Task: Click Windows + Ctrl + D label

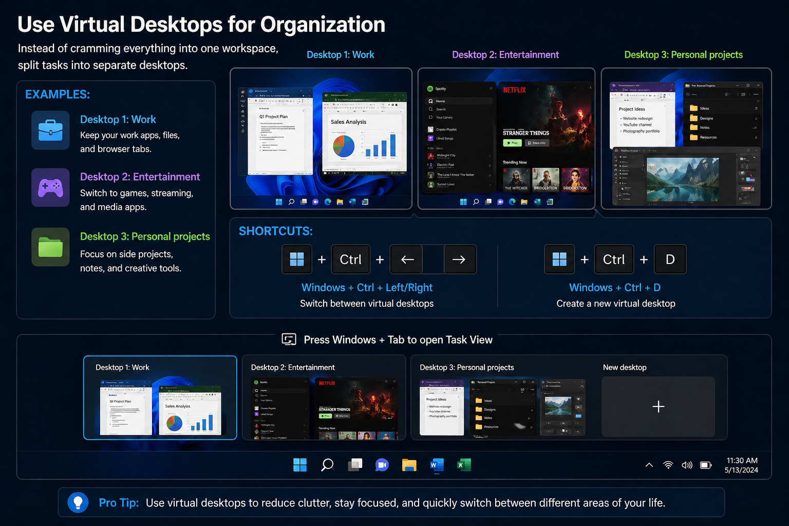Action: pos(615,288)
